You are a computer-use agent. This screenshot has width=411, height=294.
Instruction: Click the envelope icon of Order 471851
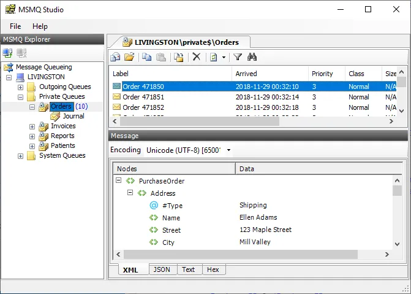pos(116,97)
